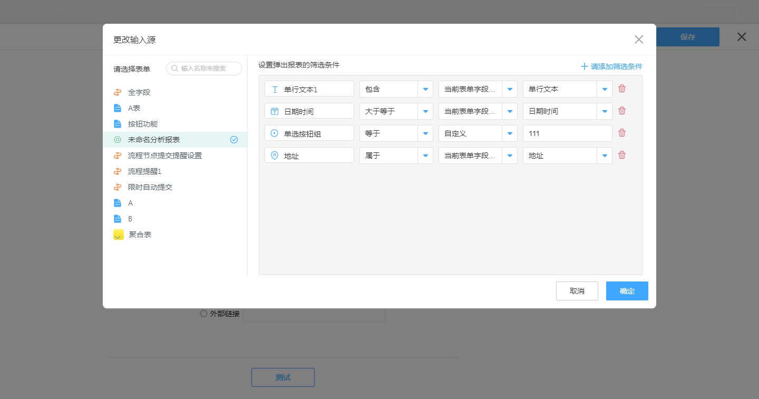This screenshot has width=759, height=399.
Task: Click the 111 custom value input
Action: (x=567, y=133)
